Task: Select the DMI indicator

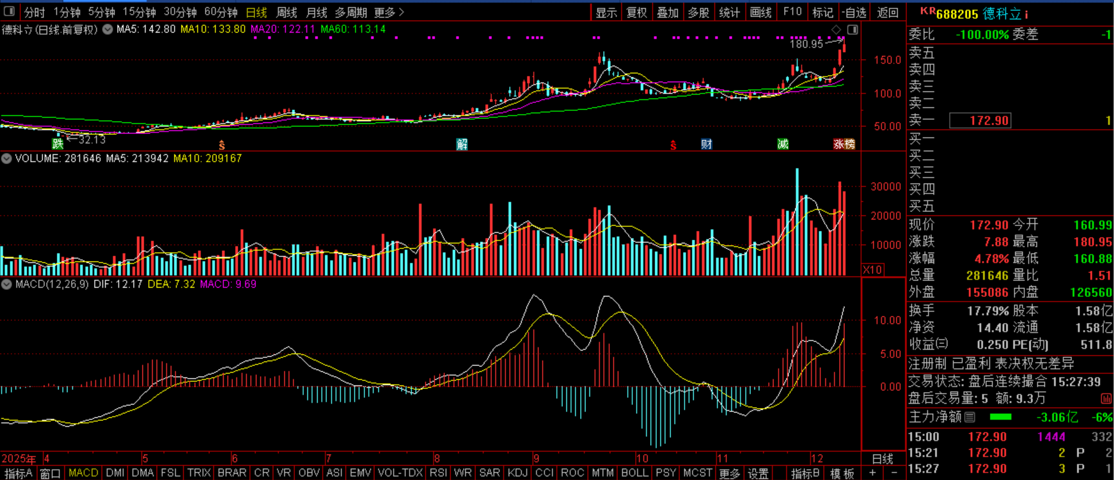Action: tap(115, 473)
